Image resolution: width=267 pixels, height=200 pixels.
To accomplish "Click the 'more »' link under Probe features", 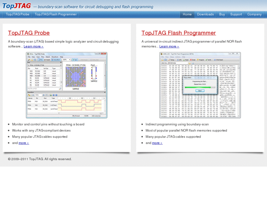I will pyautogui.click(x=24, y=143).
